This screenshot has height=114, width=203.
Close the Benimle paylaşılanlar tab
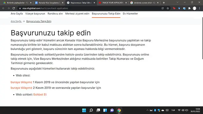(x=31, y=3)
